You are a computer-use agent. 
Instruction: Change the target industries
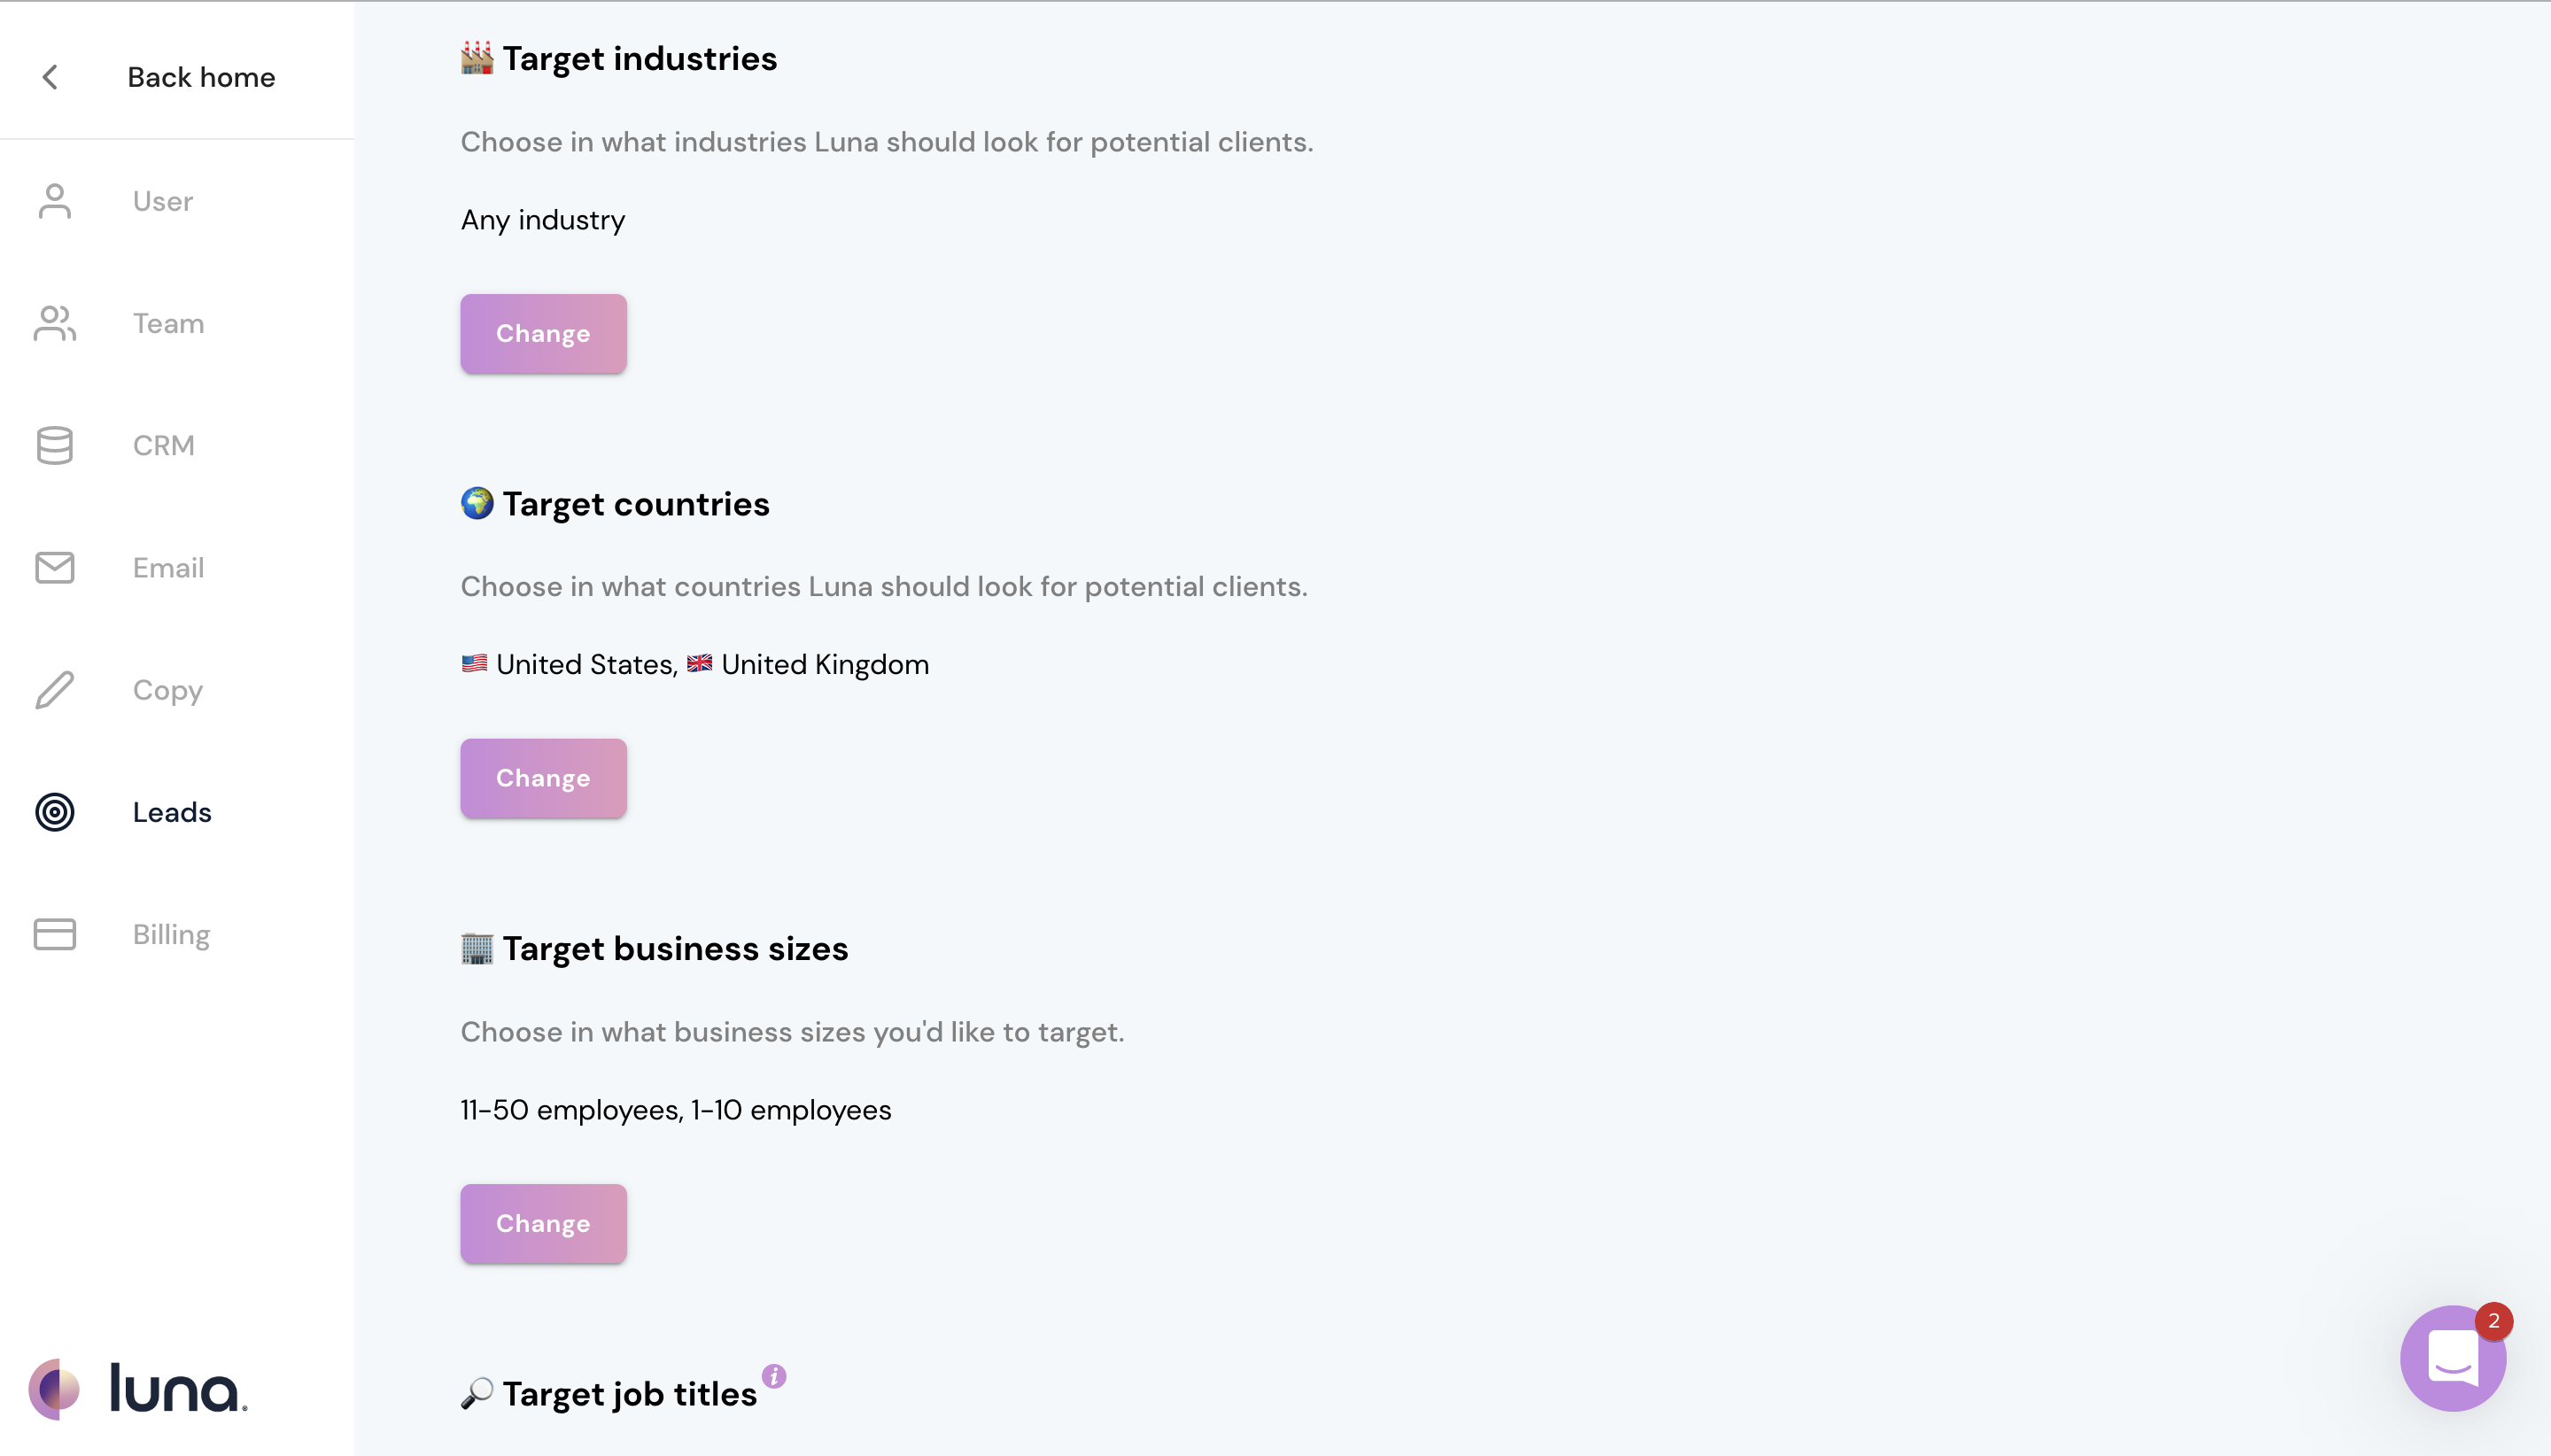[543, 333]
